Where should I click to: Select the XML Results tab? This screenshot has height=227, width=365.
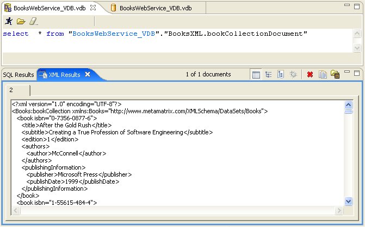coord(65,75)
